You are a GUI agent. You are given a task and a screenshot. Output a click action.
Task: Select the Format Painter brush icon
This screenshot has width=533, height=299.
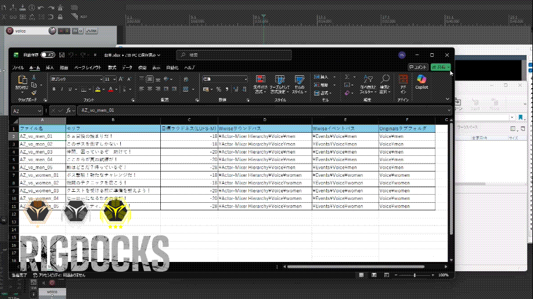34,93
